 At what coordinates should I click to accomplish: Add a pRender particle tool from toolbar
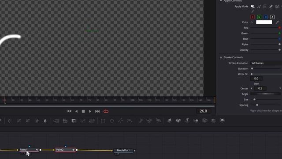[158, 121]
